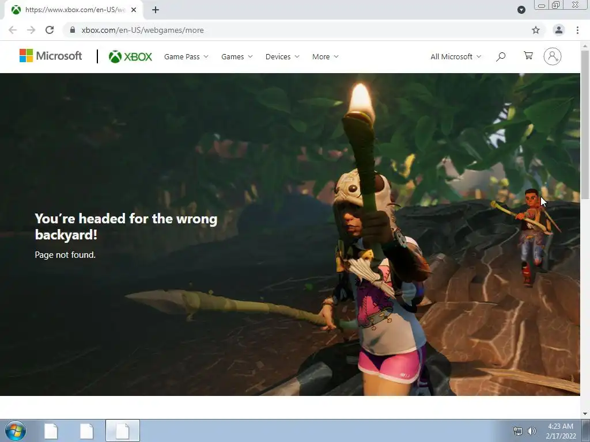Viewport: 590px width, 442px height.
Task: Close the xbox.com browser tab
Action: (134, 10)
